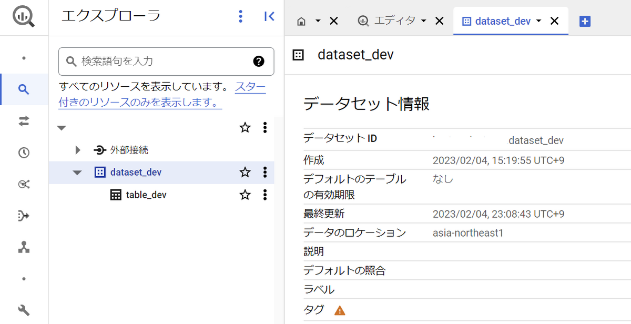Click the 2023/02/04, 15:19:55 UTC+9 creation value
The image size is (631, 324).
[x=498, y=160]
